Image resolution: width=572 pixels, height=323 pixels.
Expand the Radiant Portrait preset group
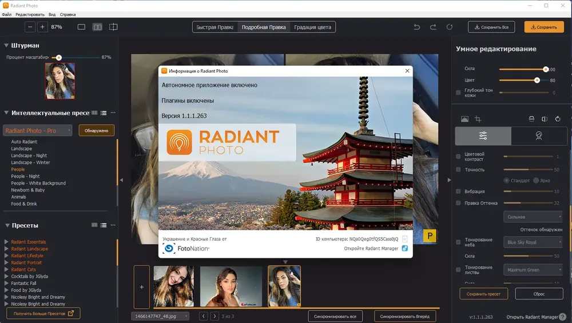click(x=6, y=262)
